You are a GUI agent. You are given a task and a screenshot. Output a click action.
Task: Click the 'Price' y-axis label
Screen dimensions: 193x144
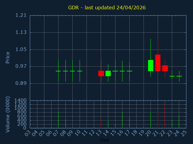pos(8,57)
